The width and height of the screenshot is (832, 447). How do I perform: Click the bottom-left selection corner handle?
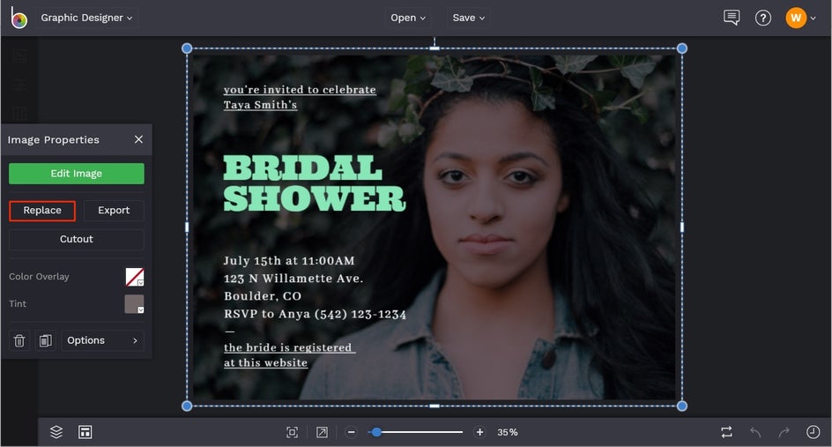click(x=187, y=406)
